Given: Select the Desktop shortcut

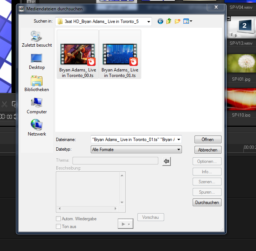Looking at the screenshot, I should [37, 62].
